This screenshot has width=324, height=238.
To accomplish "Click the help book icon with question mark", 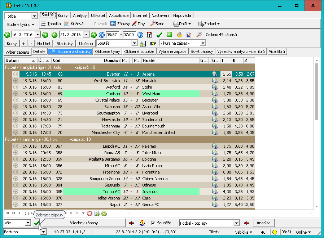I will (x=142, y=223).
